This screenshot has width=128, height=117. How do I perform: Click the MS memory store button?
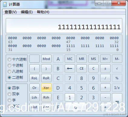pyautogui.click(x=94, y=59)
